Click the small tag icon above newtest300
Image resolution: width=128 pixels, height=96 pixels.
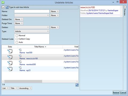(x=20, y=62)
